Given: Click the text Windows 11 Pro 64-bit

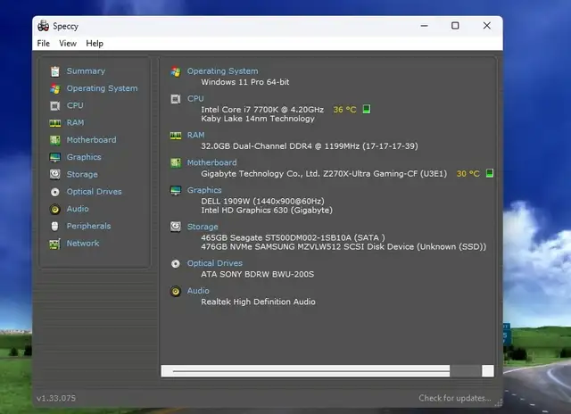Looking at the screenshot, I should click(x=245, y=82).
